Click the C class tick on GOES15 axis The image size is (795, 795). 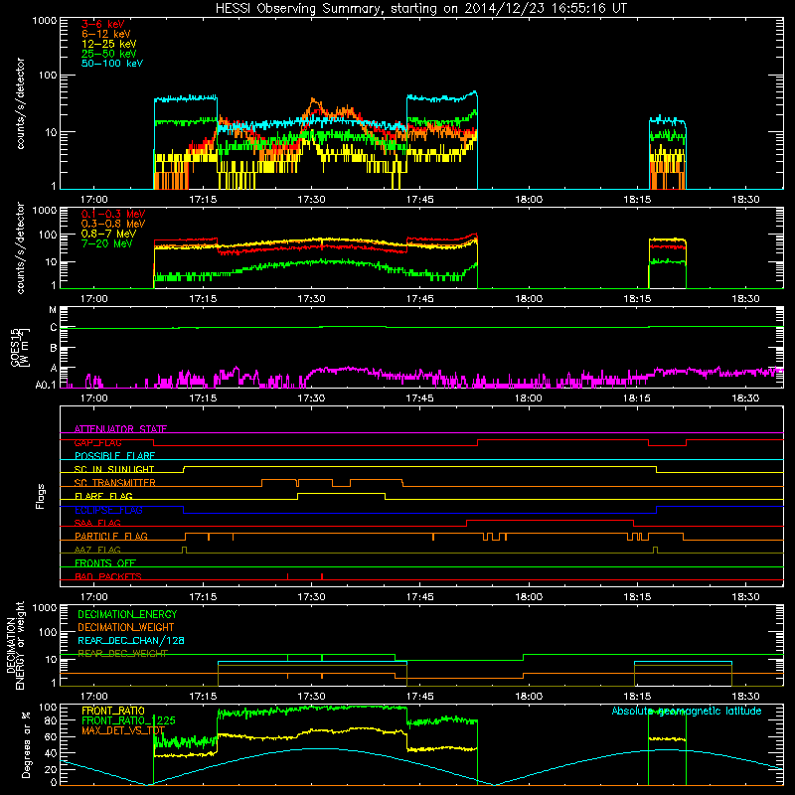[x=54, y=328]
